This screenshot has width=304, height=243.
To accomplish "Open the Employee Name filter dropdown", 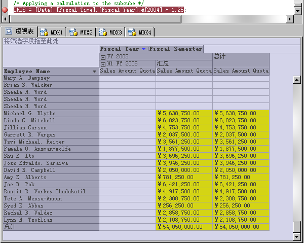I will [94, 72].
